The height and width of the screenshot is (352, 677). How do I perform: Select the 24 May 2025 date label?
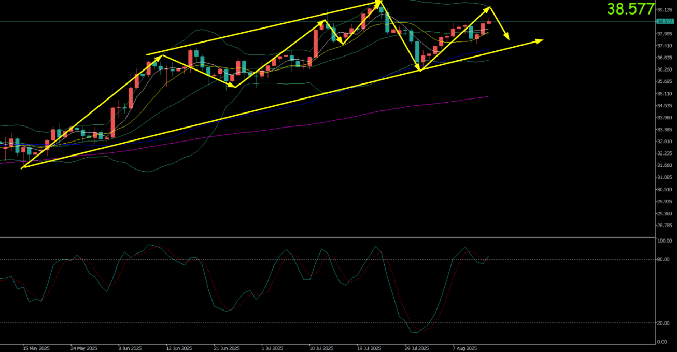click(x=84, y=348)
